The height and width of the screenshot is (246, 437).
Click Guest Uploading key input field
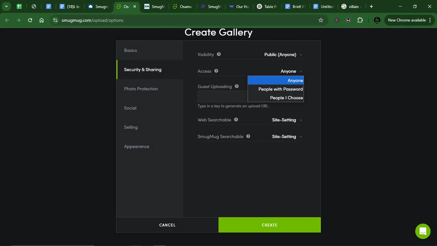pos(223,96)
